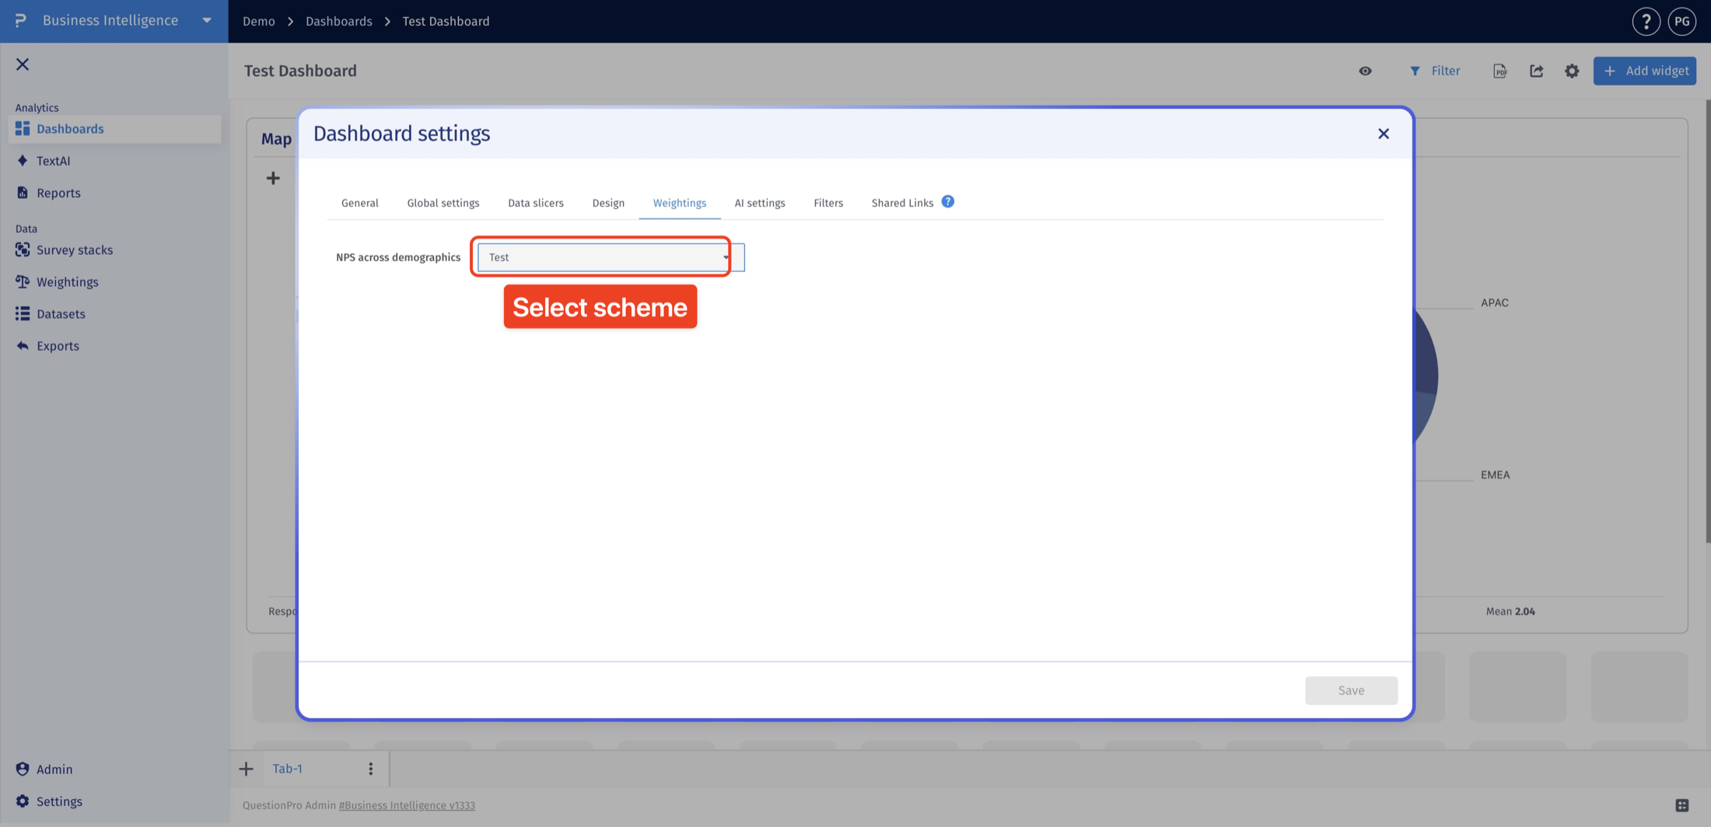This screenshot has width=1711, height=827.
Task: Click the APAC chart label
Action: pyautogui.click(x=1494, y=302)
